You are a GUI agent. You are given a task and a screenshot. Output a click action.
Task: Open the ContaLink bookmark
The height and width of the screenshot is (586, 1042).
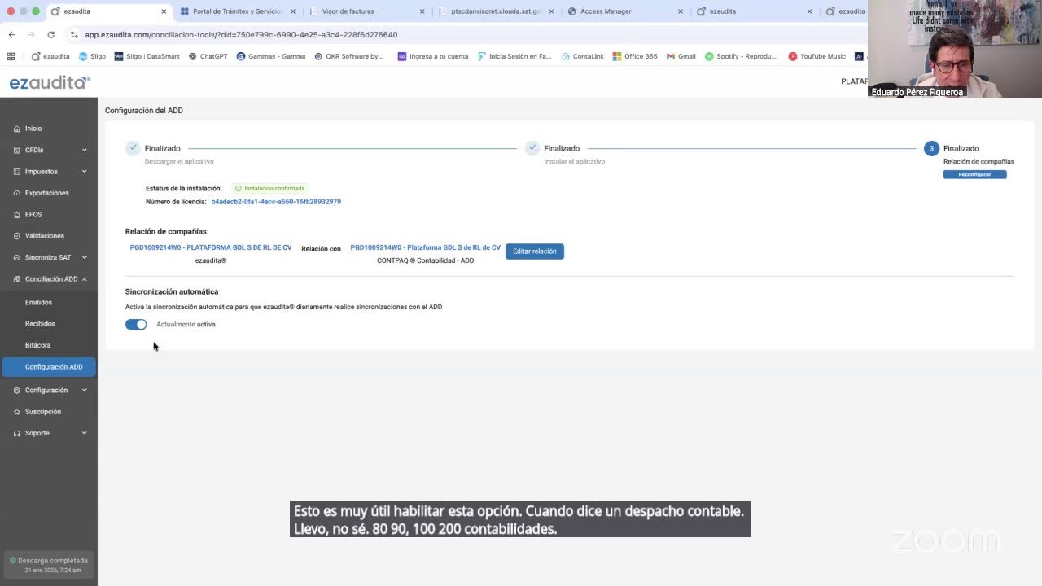tap(582, 56)
